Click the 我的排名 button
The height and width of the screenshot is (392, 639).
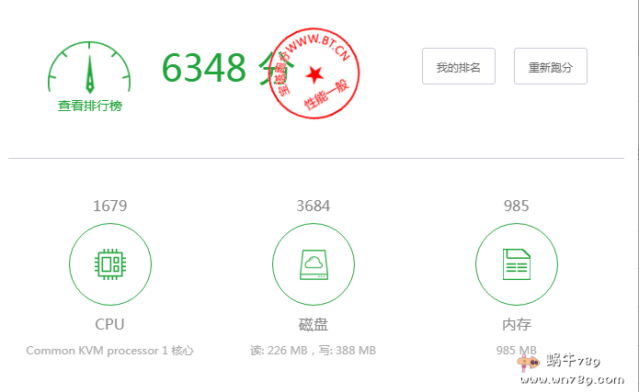[458, 67]
